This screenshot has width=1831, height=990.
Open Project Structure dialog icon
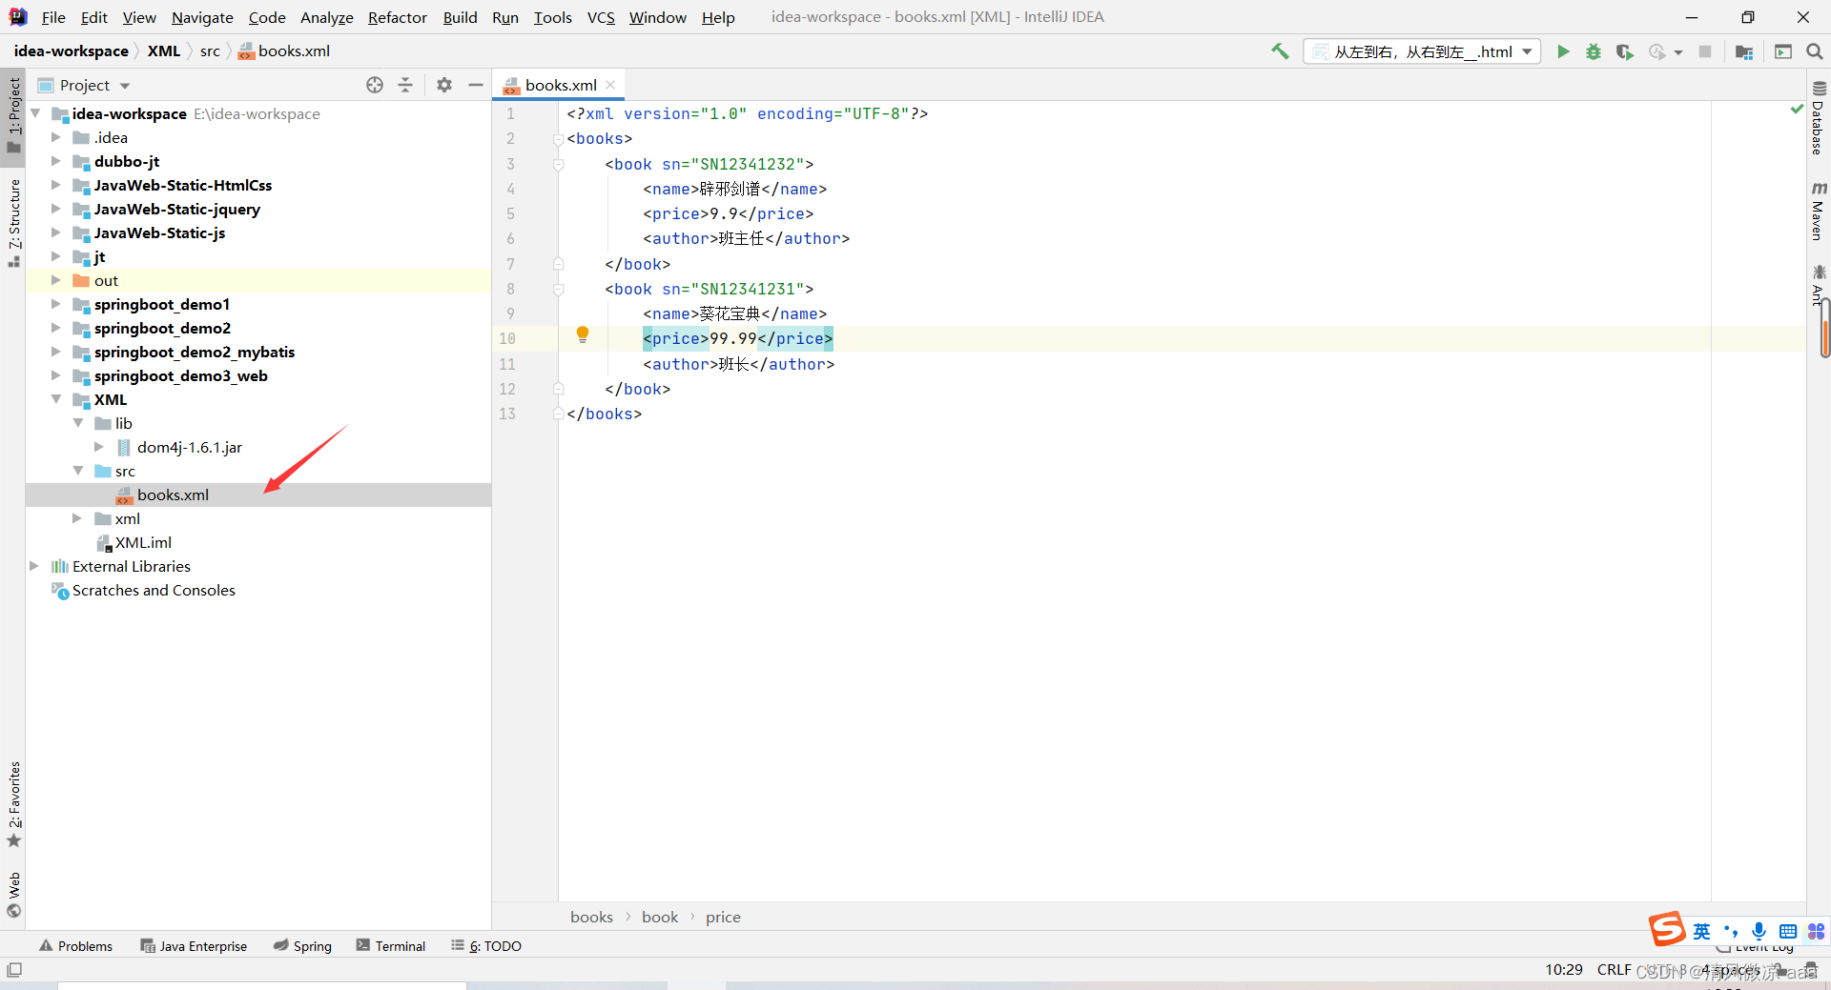click(1744, 51)
